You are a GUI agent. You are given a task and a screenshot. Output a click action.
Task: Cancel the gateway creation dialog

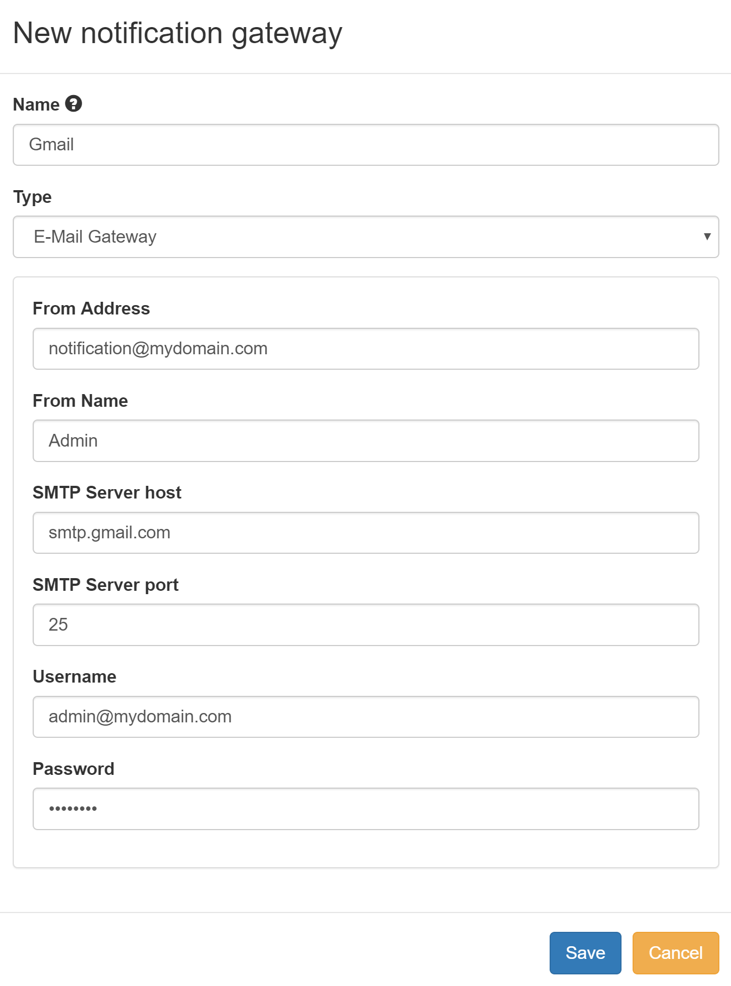point(676,953)
